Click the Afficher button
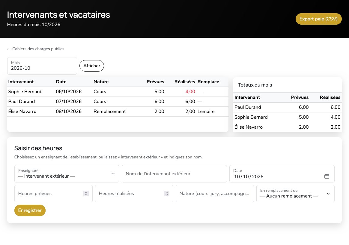 click(92, 66)
